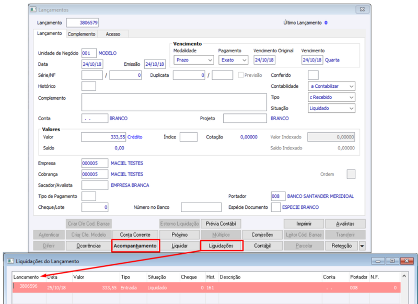The image size is (418, 304).
Task: Toggle the Previsão checkbox
Action: click(x=241, y=75)
